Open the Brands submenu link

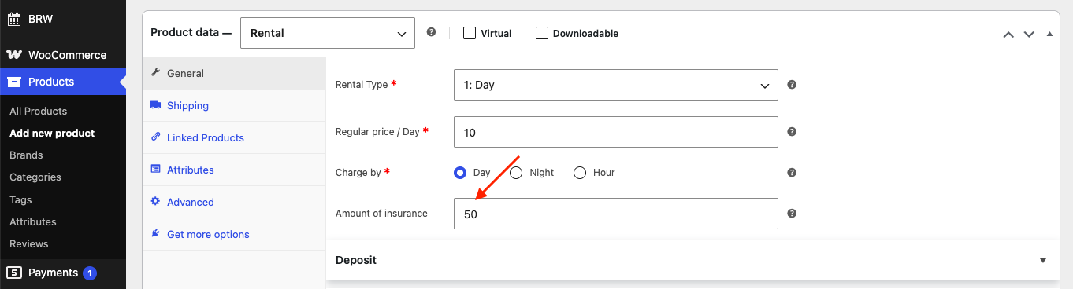[26, 155]
